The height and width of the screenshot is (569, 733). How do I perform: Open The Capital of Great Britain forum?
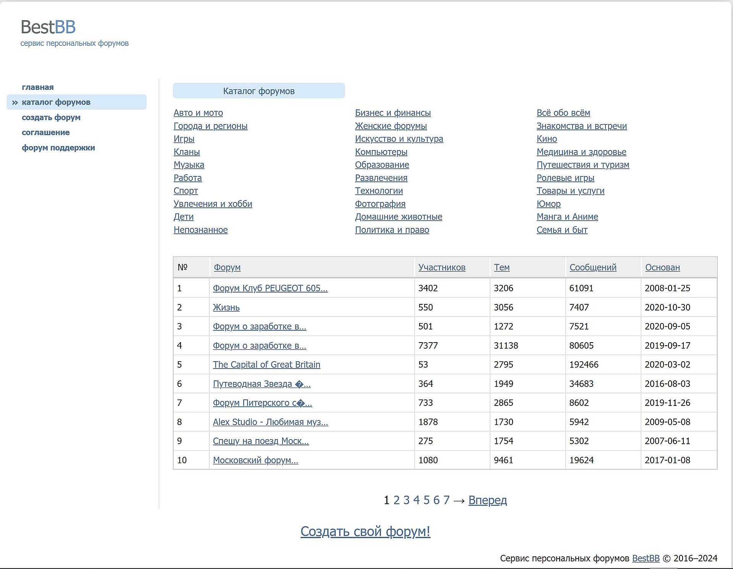click(x=266, y=365)
